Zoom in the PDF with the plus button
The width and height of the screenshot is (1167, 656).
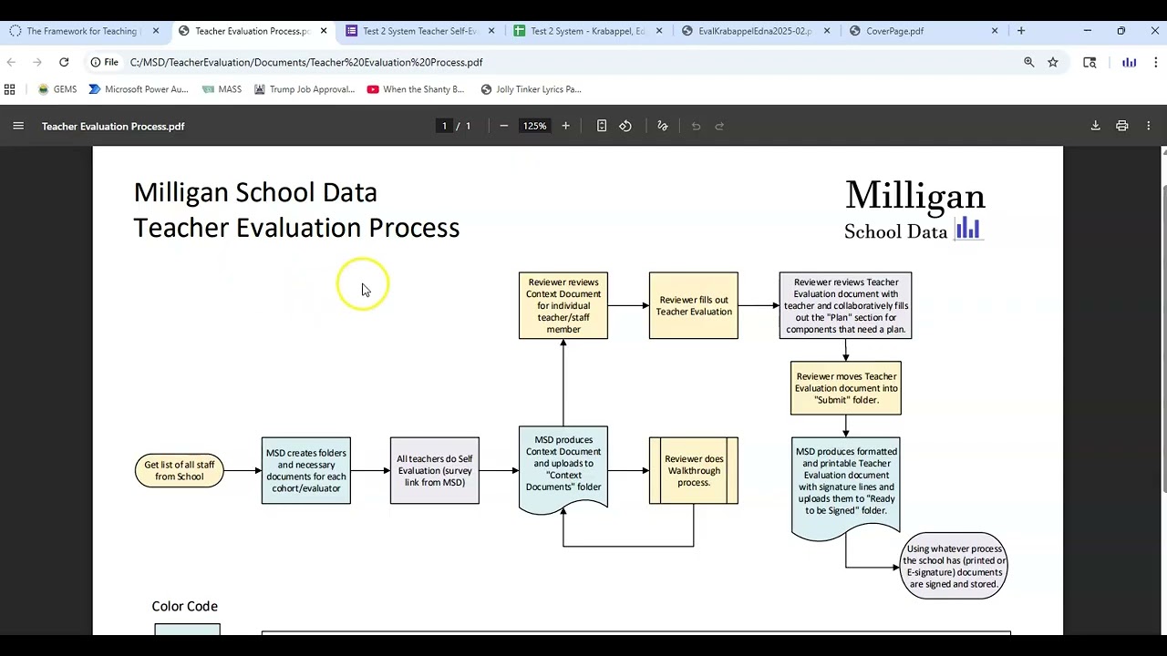click(565, 126)
